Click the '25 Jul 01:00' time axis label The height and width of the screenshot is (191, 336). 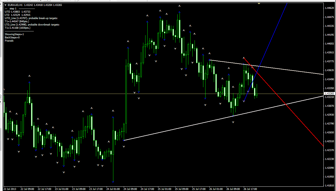click(x=165, y=189)
